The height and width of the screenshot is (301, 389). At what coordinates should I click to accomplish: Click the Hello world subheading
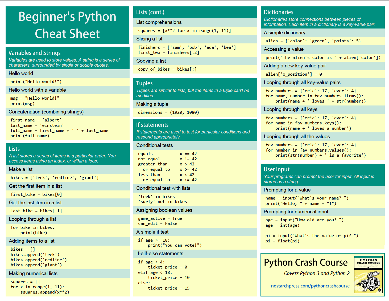pyautogui.click(x=21, y=73)
